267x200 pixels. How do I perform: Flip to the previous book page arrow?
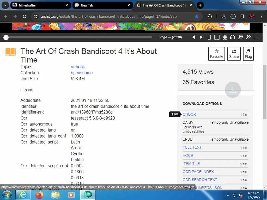[194, 37]
